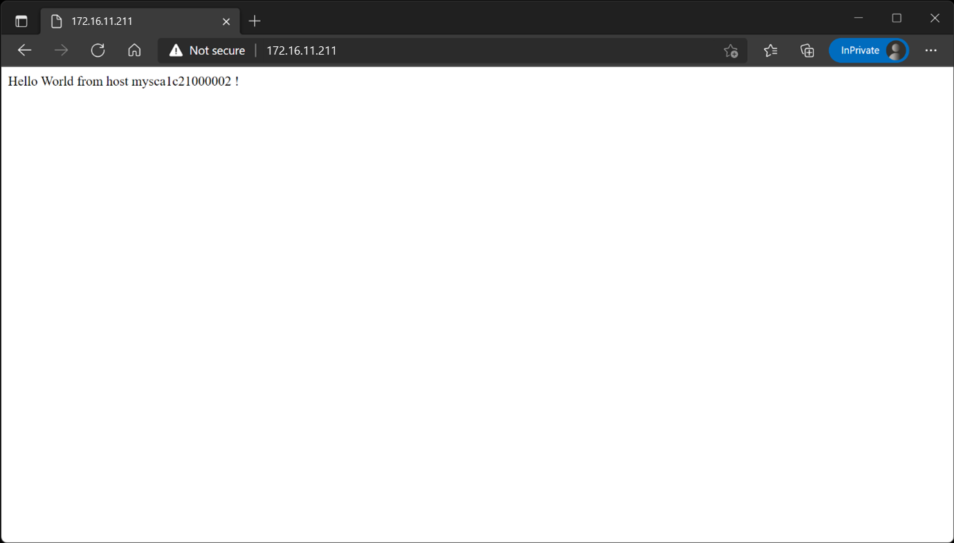
Task: Minimize the browser window
Action: (859, 18)
